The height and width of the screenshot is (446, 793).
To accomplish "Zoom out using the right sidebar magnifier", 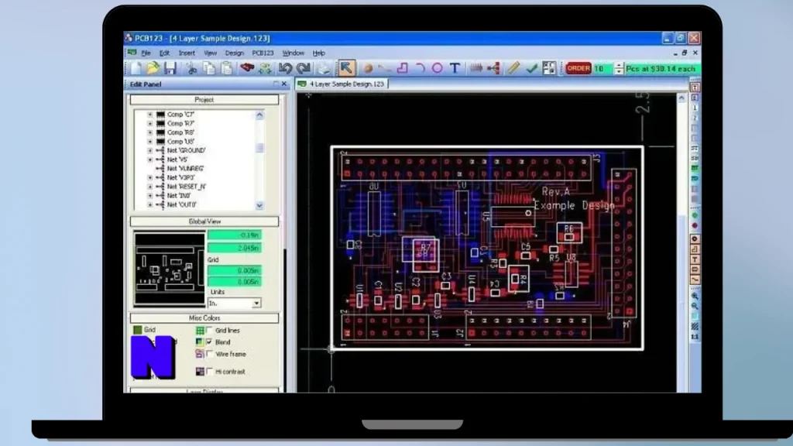I will click(695, 307).
